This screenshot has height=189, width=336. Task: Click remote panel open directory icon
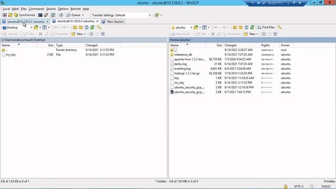click(x=196, y=27)
